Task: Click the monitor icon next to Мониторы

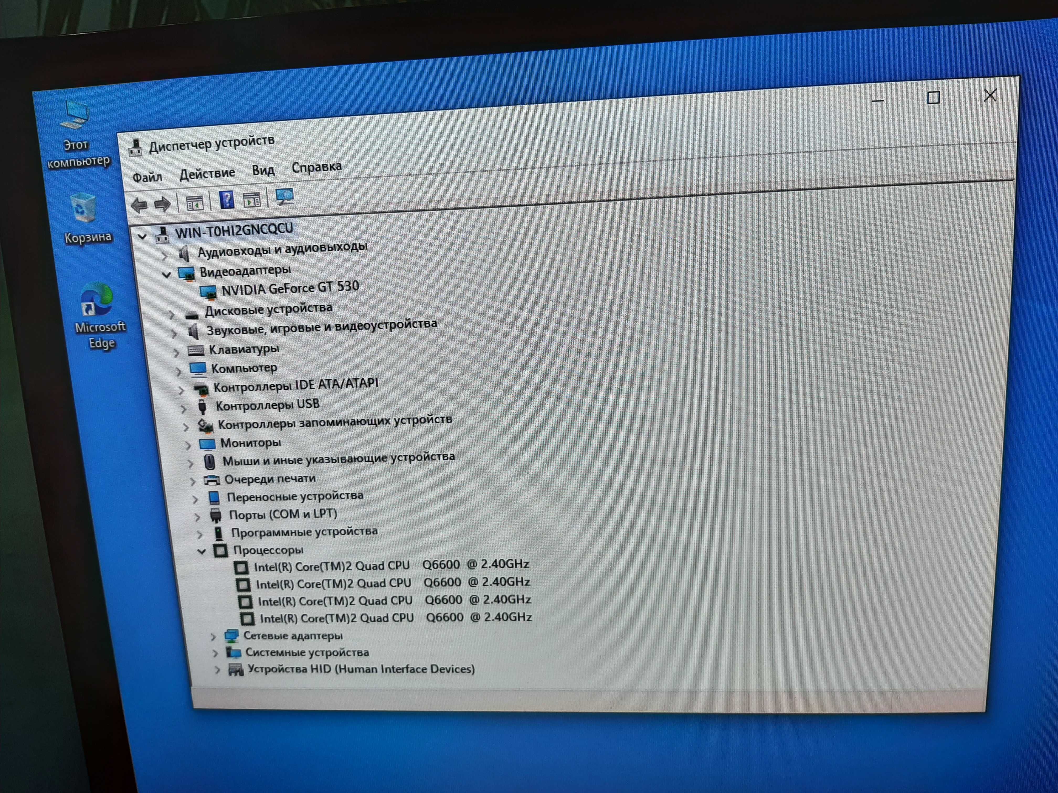Action: click(x=207, y=444)
